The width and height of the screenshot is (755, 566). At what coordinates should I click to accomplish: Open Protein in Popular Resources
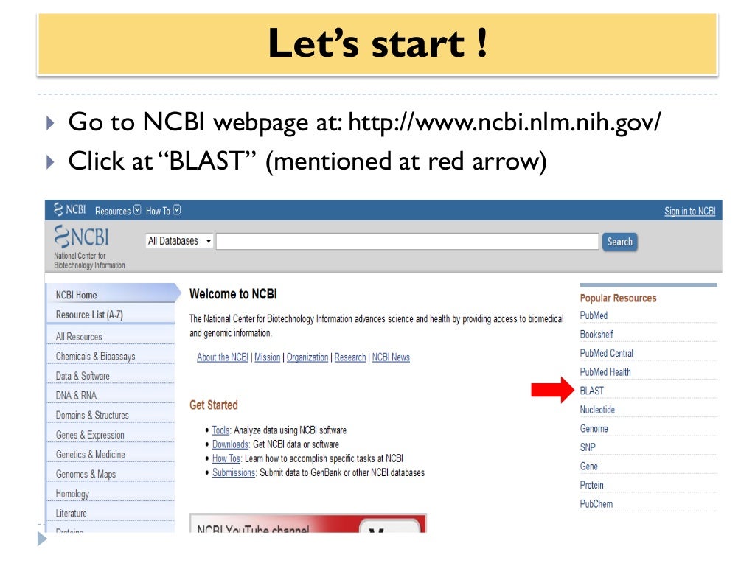point(591,485)
